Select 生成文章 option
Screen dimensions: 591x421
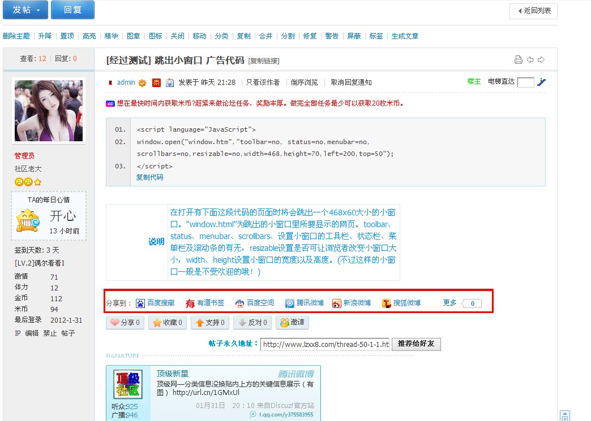(405, 36)
